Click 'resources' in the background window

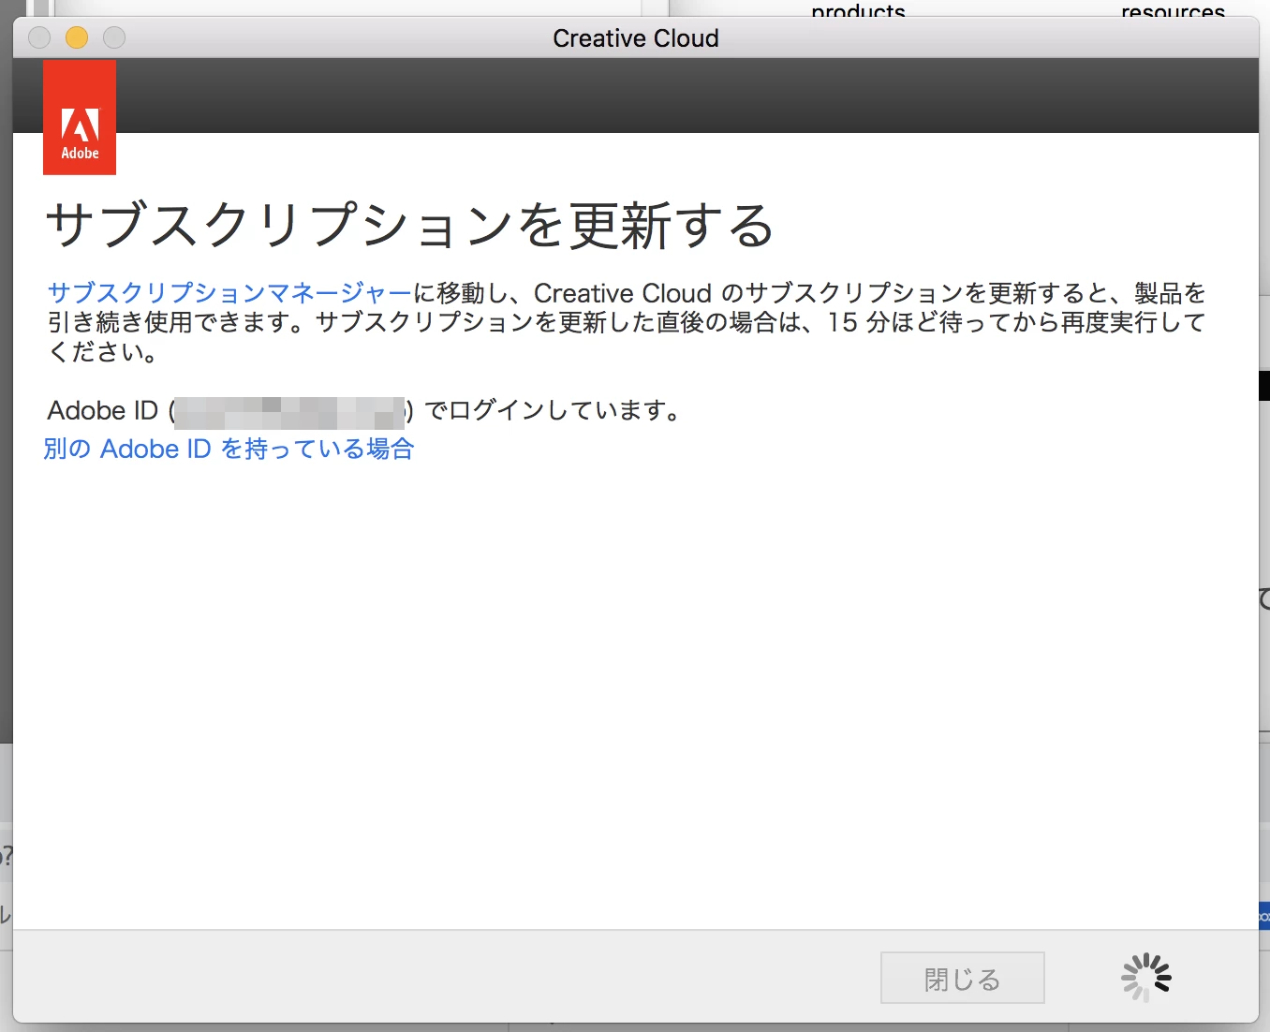[1173, 11]
